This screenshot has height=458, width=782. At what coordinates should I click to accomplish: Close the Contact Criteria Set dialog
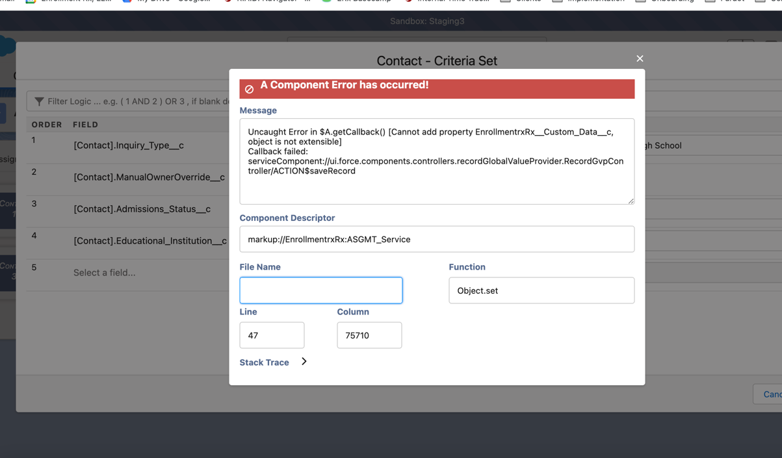point(640,58)
